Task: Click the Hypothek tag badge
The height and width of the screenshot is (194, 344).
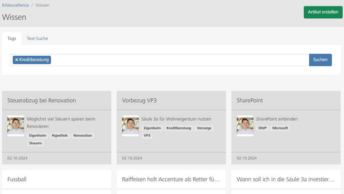Action: pyautogui.click(x=60, y=136)
